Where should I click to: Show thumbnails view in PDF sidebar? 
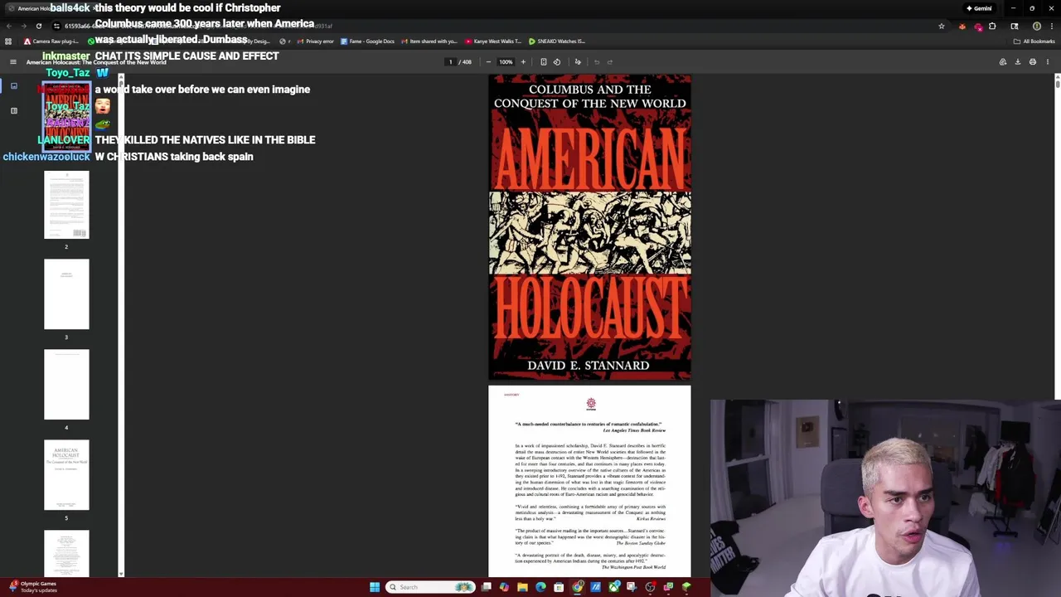[x=13, y=85]
